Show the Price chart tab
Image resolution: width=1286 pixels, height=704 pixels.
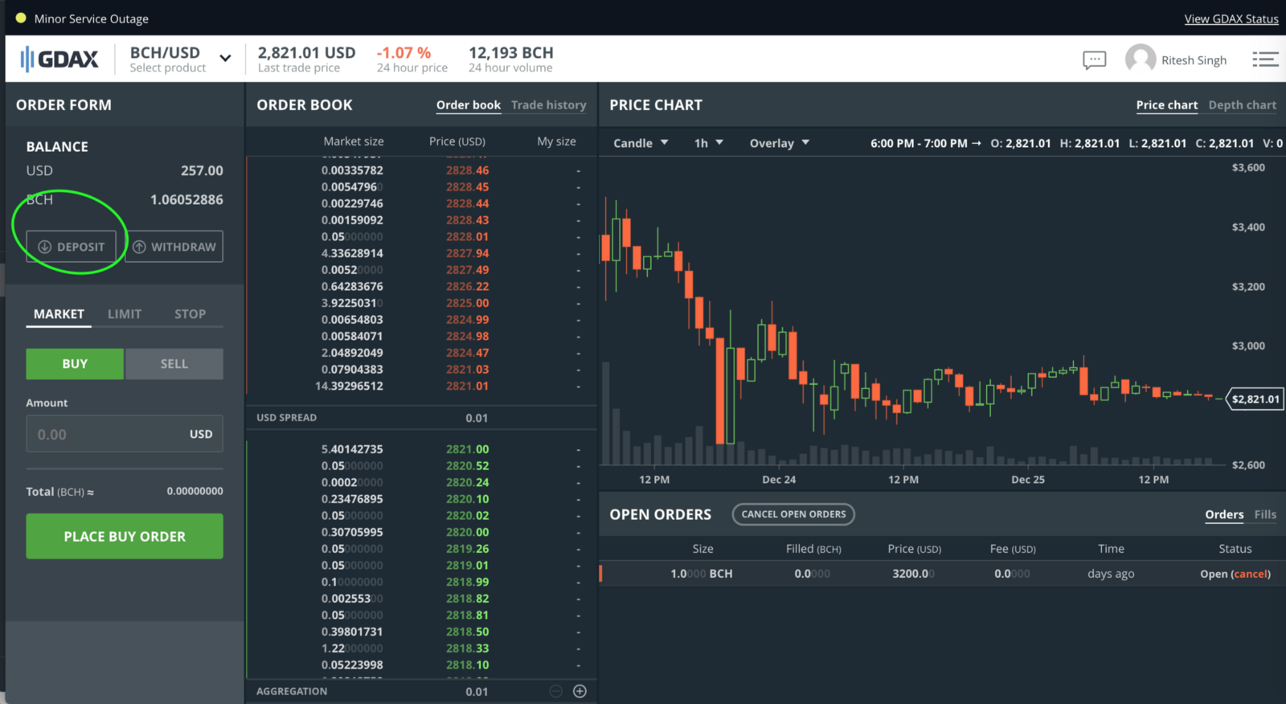click(1167, 105)
